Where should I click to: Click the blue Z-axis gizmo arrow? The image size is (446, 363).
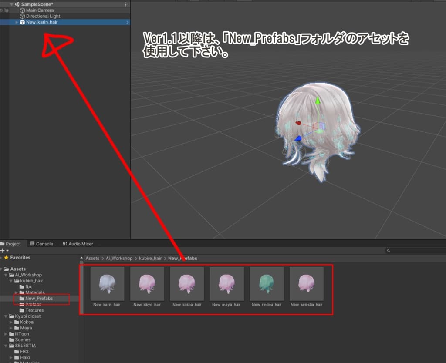[298, 138]
